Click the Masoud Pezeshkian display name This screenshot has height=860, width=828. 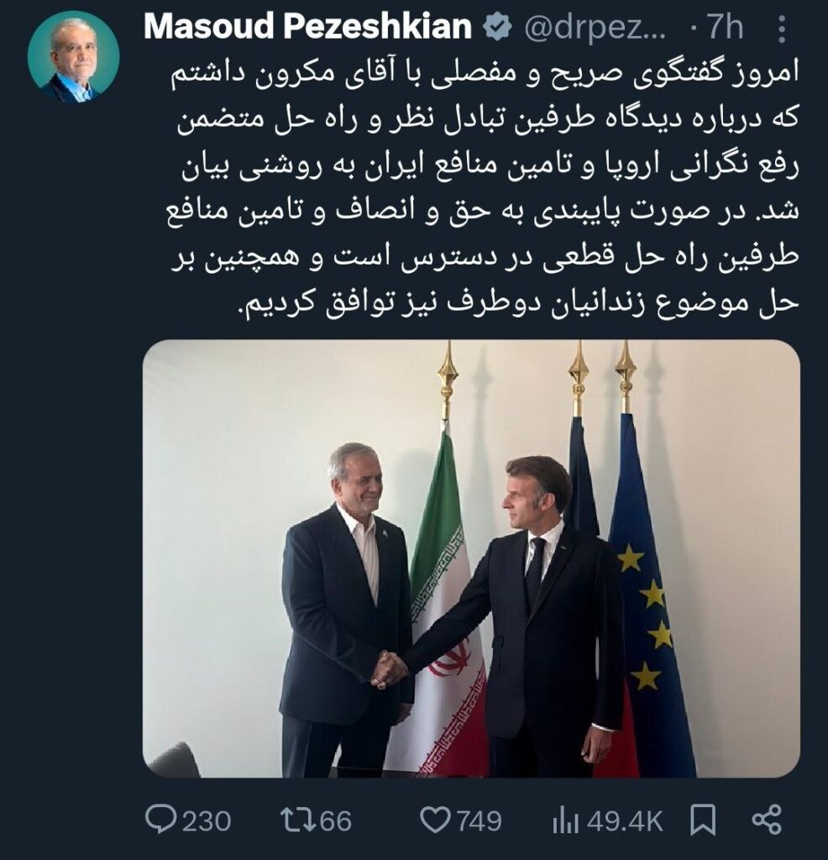pos(307,29)
